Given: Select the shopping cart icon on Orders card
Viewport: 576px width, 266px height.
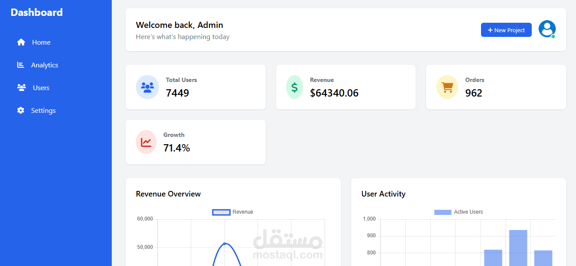Looking at the screenshot, I should coord(447,87).
